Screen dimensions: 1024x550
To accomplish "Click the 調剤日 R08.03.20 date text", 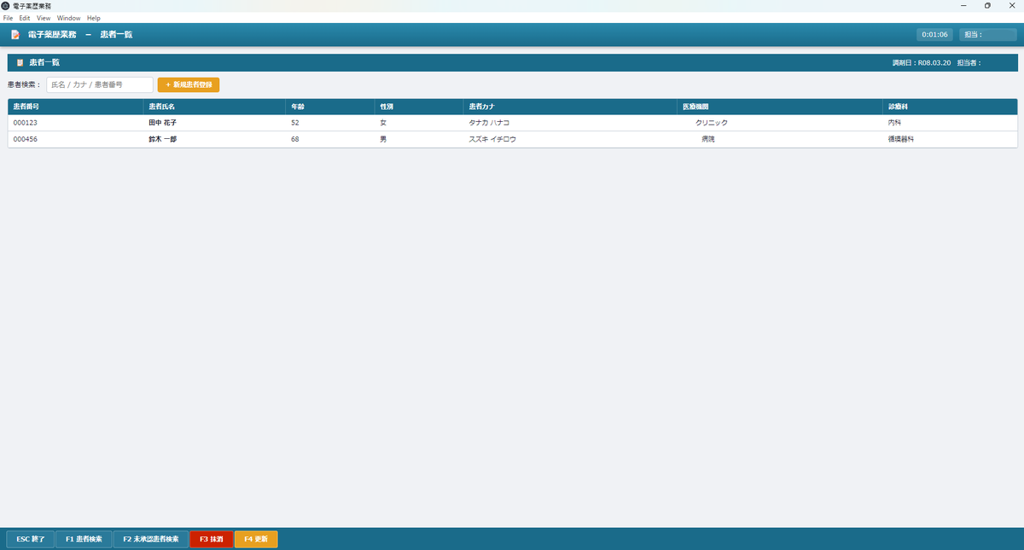I will (x=922, y=63).
